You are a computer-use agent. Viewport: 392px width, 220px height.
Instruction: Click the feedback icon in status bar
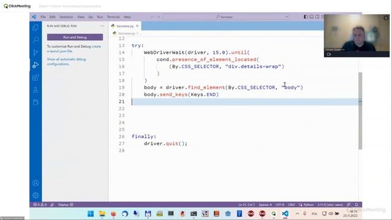coord(349,205)
